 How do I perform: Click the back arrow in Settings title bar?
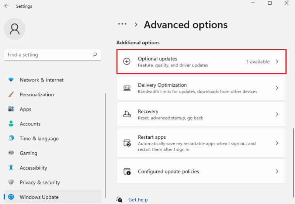(x=7, y=6)
